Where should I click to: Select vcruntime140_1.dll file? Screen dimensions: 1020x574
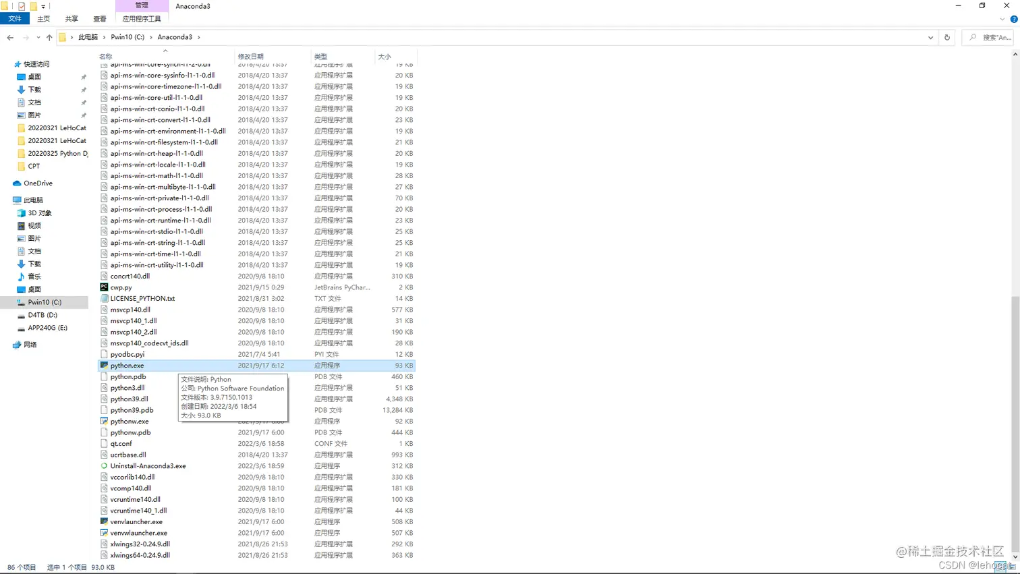(138, 511)
